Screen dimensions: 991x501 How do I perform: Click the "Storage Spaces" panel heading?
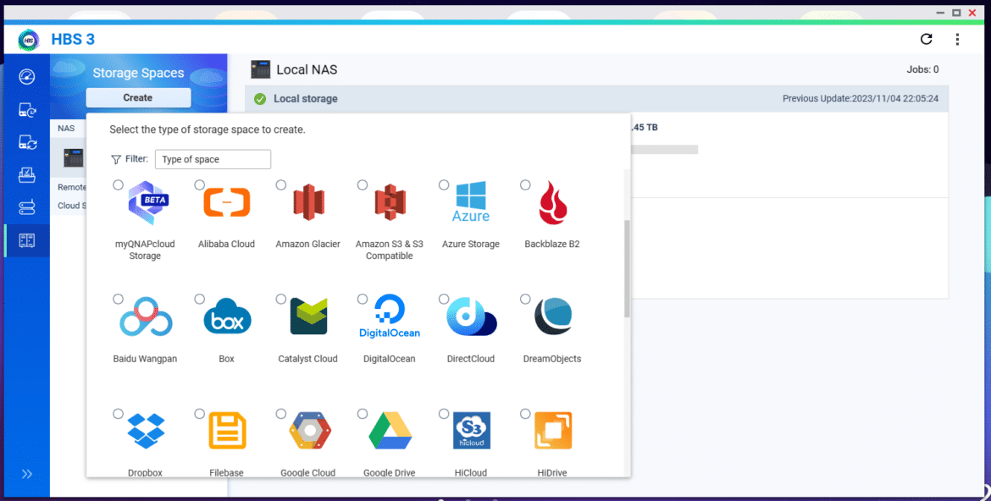point(138,73)
